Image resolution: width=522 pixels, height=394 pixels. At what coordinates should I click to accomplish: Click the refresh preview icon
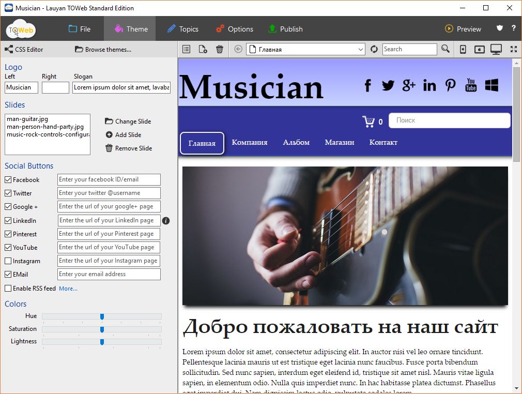pos(374,49)
